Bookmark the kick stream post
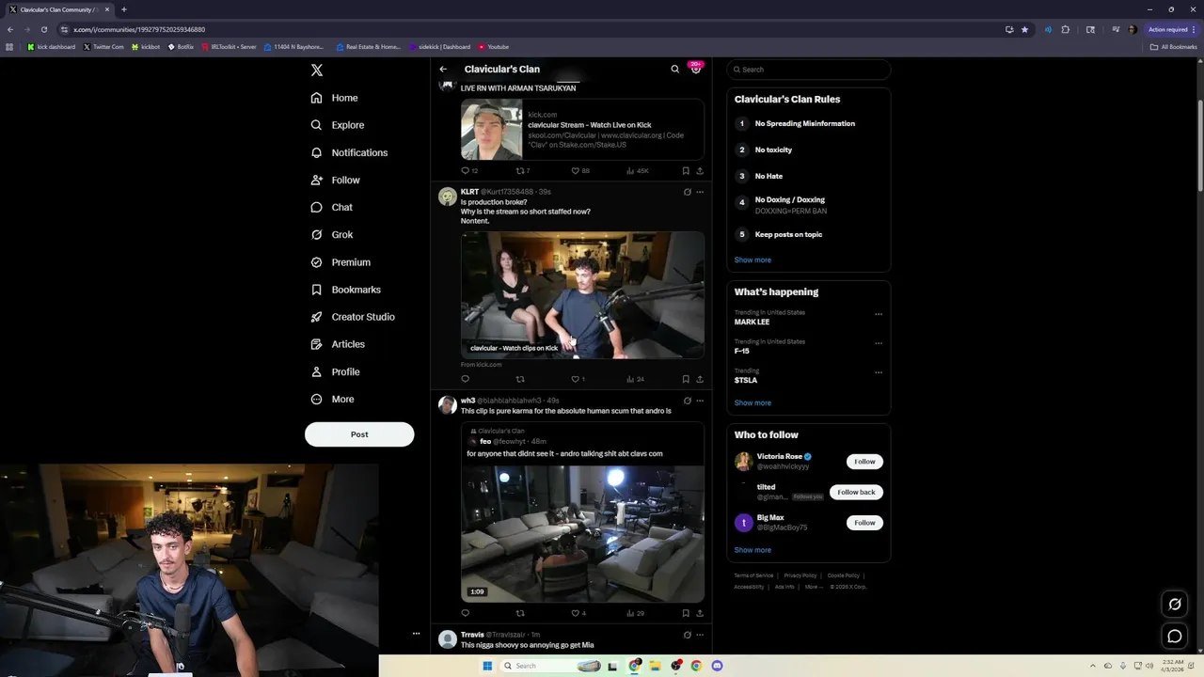 point(686,171)
